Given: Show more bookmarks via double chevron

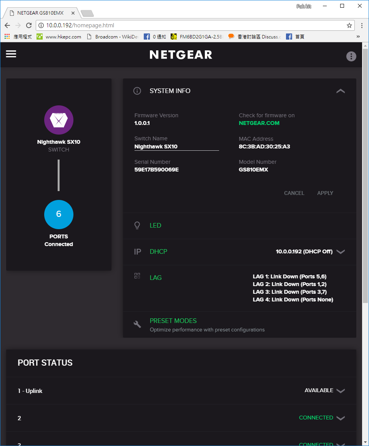Looking at the screenshot, I should tap(358, 37).
